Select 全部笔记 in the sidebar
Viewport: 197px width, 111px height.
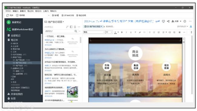coord(14,35)
